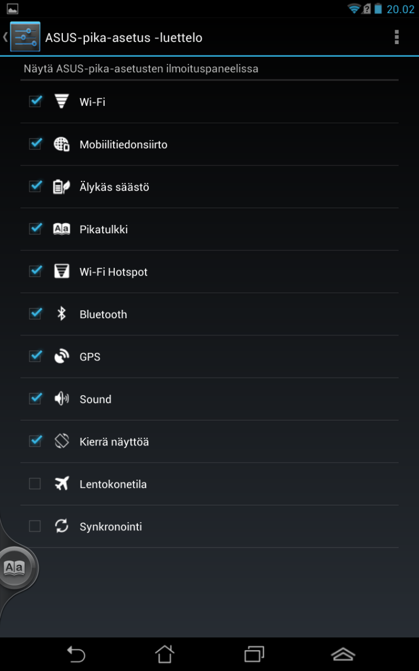
Task: Expand the recent apps view
Action: (254, 654)
